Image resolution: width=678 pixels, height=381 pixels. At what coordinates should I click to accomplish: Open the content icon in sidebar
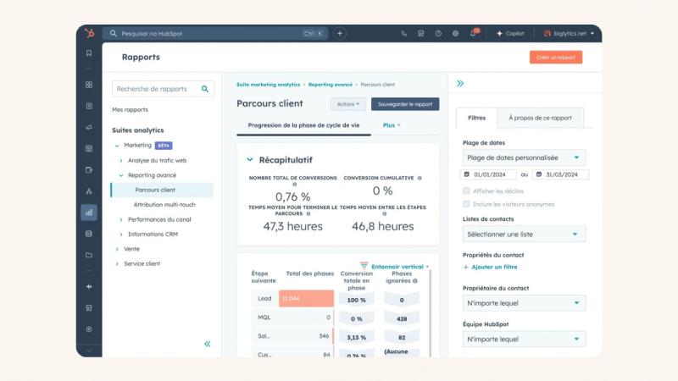pos(89,149)
